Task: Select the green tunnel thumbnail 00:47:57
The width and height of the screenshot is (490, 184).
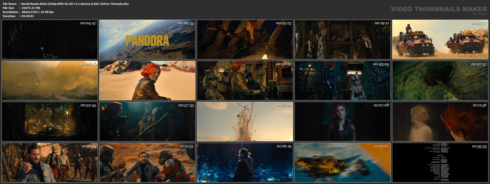Action: 440,81
